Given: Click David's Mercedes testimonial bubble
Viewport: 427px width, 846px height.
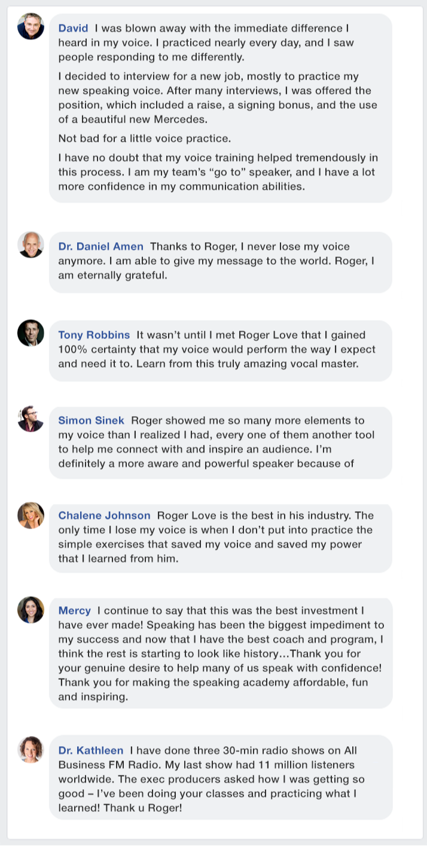Looking at the screenshot, I should click(x=221, y=108).
